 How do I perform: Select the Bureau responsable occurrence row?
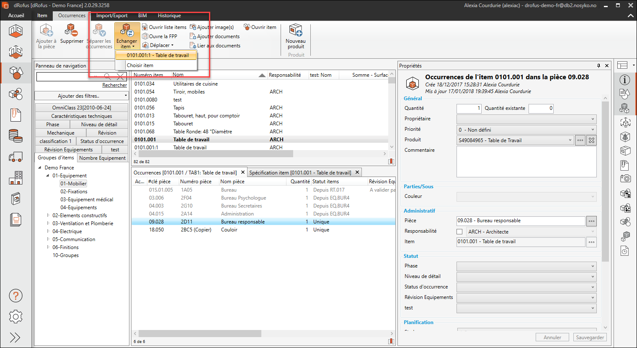click(x=243, y=222)
